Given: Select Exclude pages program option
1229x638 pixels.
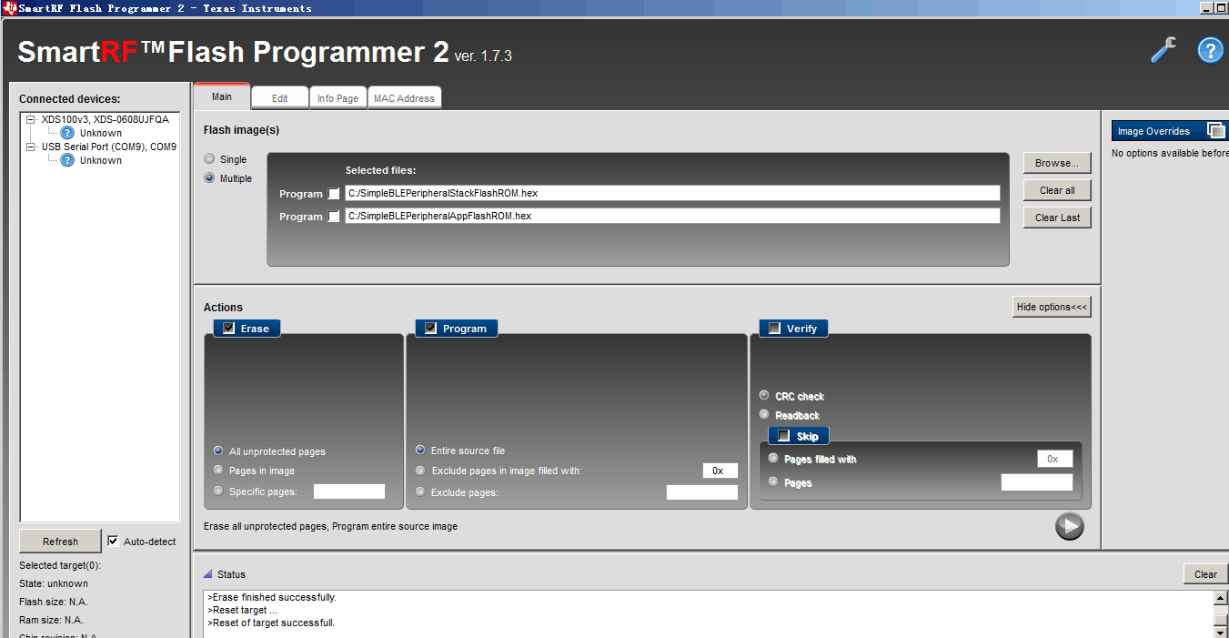Looking at the screenshot, I should click(x=420, y=491).
